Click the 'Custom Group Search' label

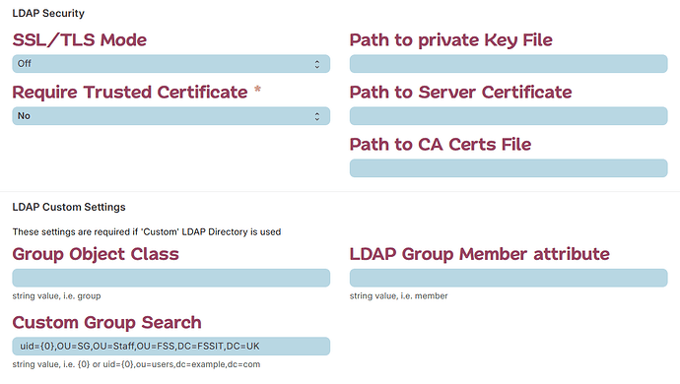click(106, 322)
